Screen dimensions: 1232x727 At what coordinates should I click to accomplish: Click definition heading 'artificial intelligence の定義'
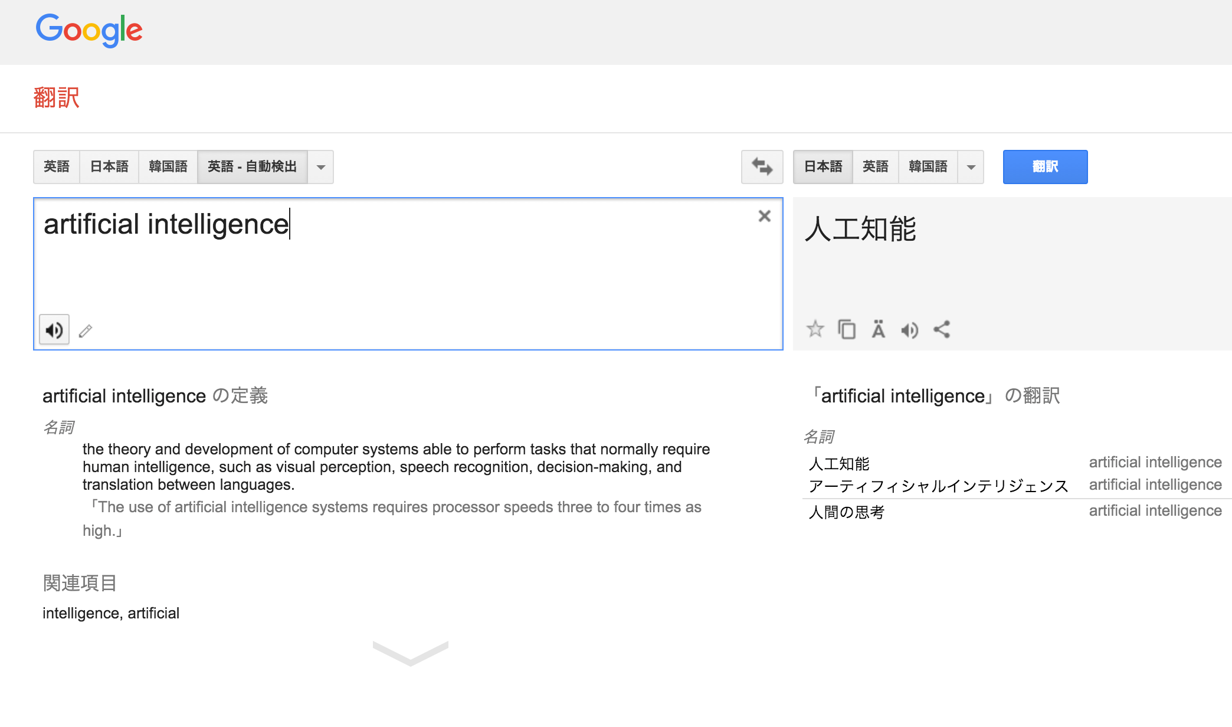click(155, 395)
